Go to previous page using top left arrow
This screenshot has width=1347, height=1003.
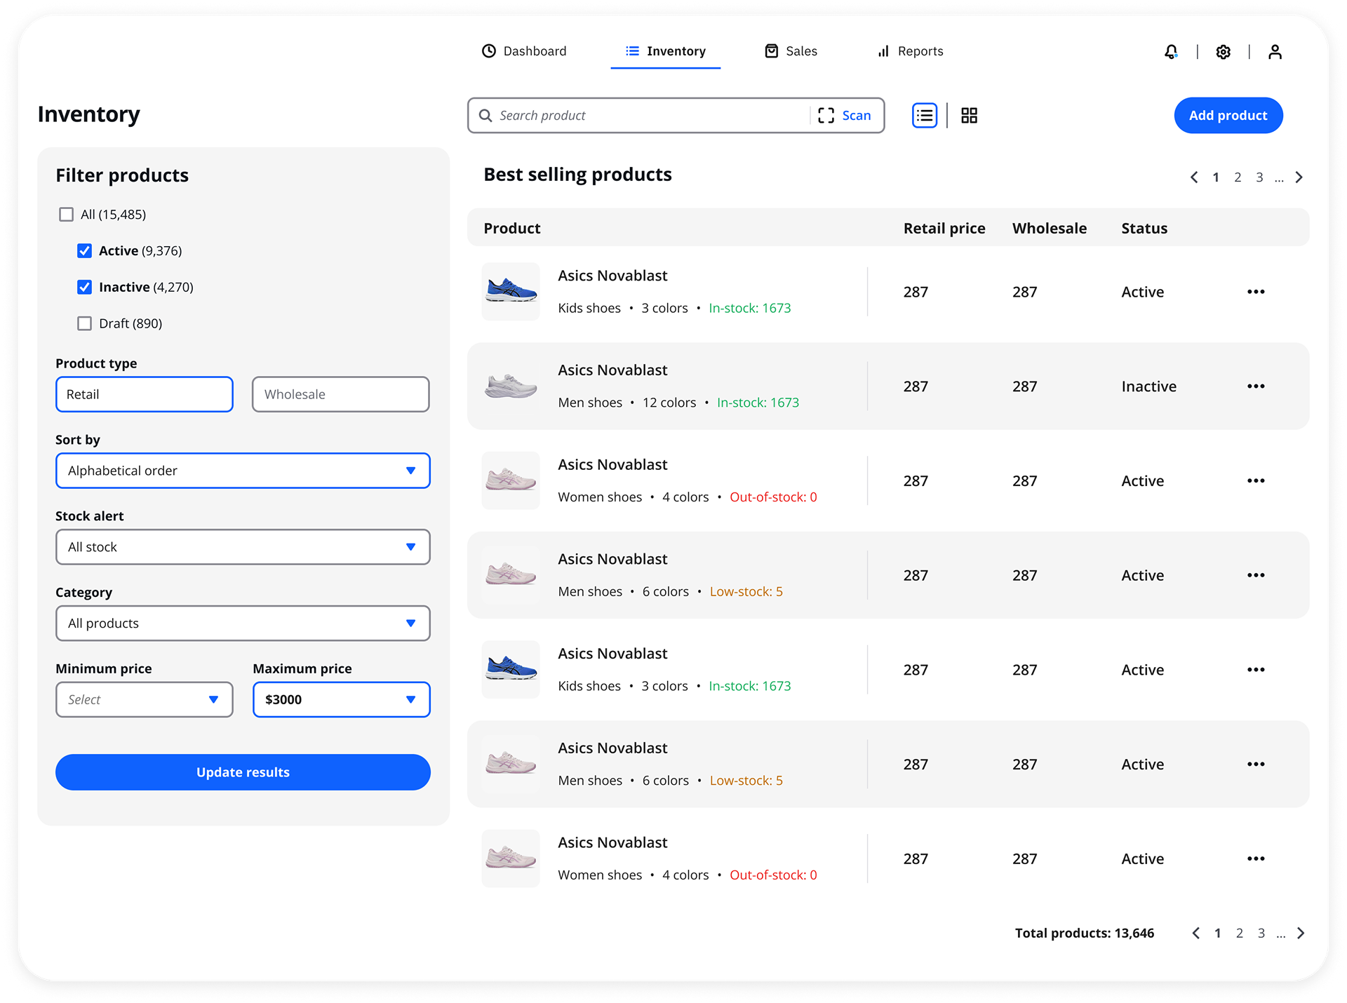[x=1193, y=177]
